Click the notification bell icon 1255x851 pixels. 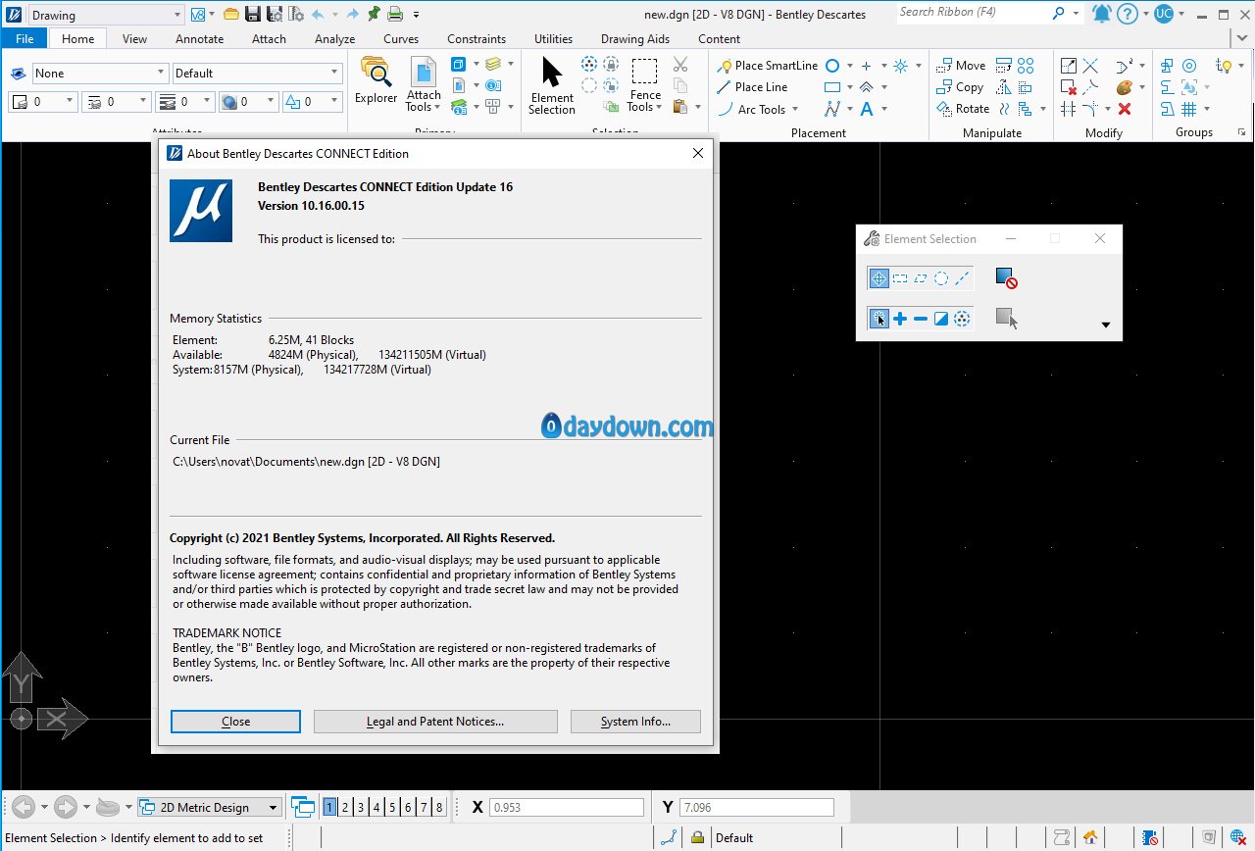coord(1102,14)
